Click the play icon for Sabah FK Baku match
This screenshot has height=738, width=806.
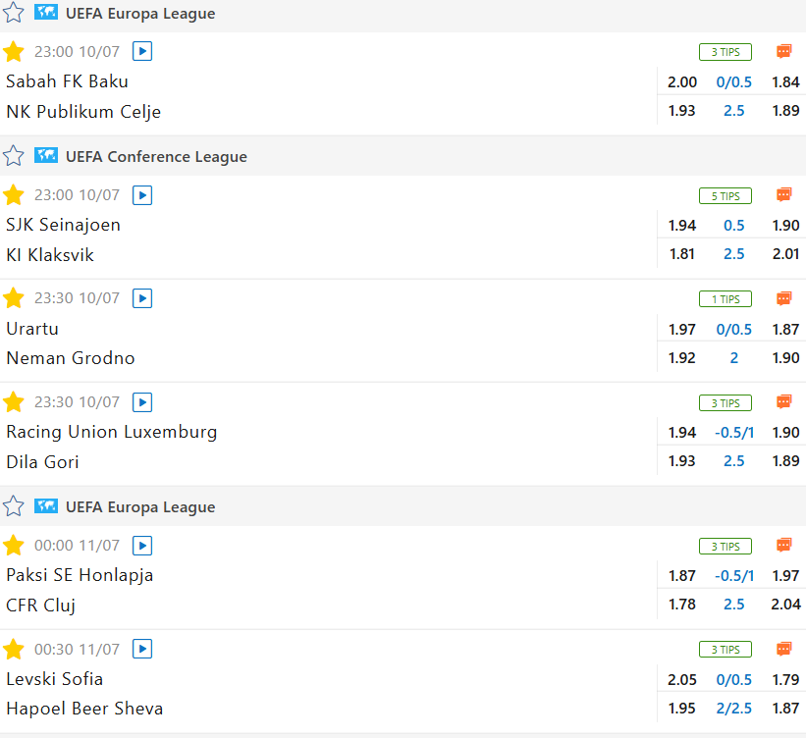(x=142, y=52)
